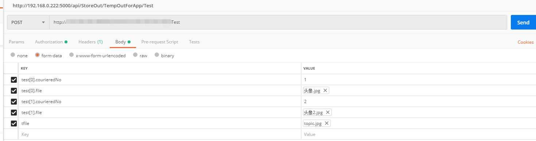
Task: Remove the 头像.jpg file attachment
Action: click(x=325, y=91)
